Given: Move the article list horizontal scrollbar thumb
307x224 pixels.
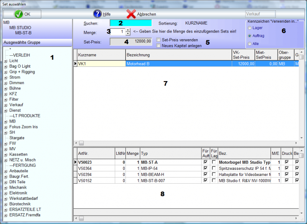Looking at the screenshot, I should 81,218.
